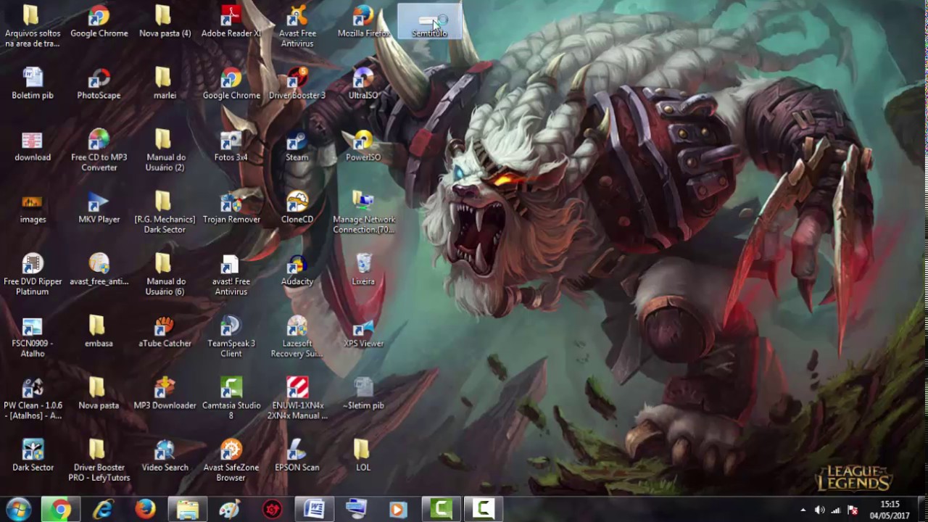The width and height of the screenshot is (928, 522).
Task: Open the marlei folder
Action: (165, 83)
